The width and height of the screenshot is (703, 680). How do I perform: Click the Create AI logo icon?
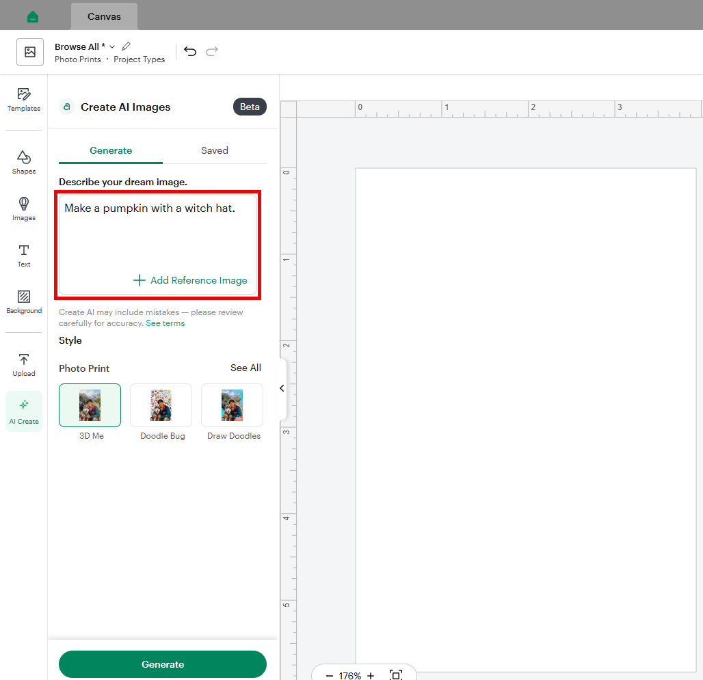click(67, 107)
